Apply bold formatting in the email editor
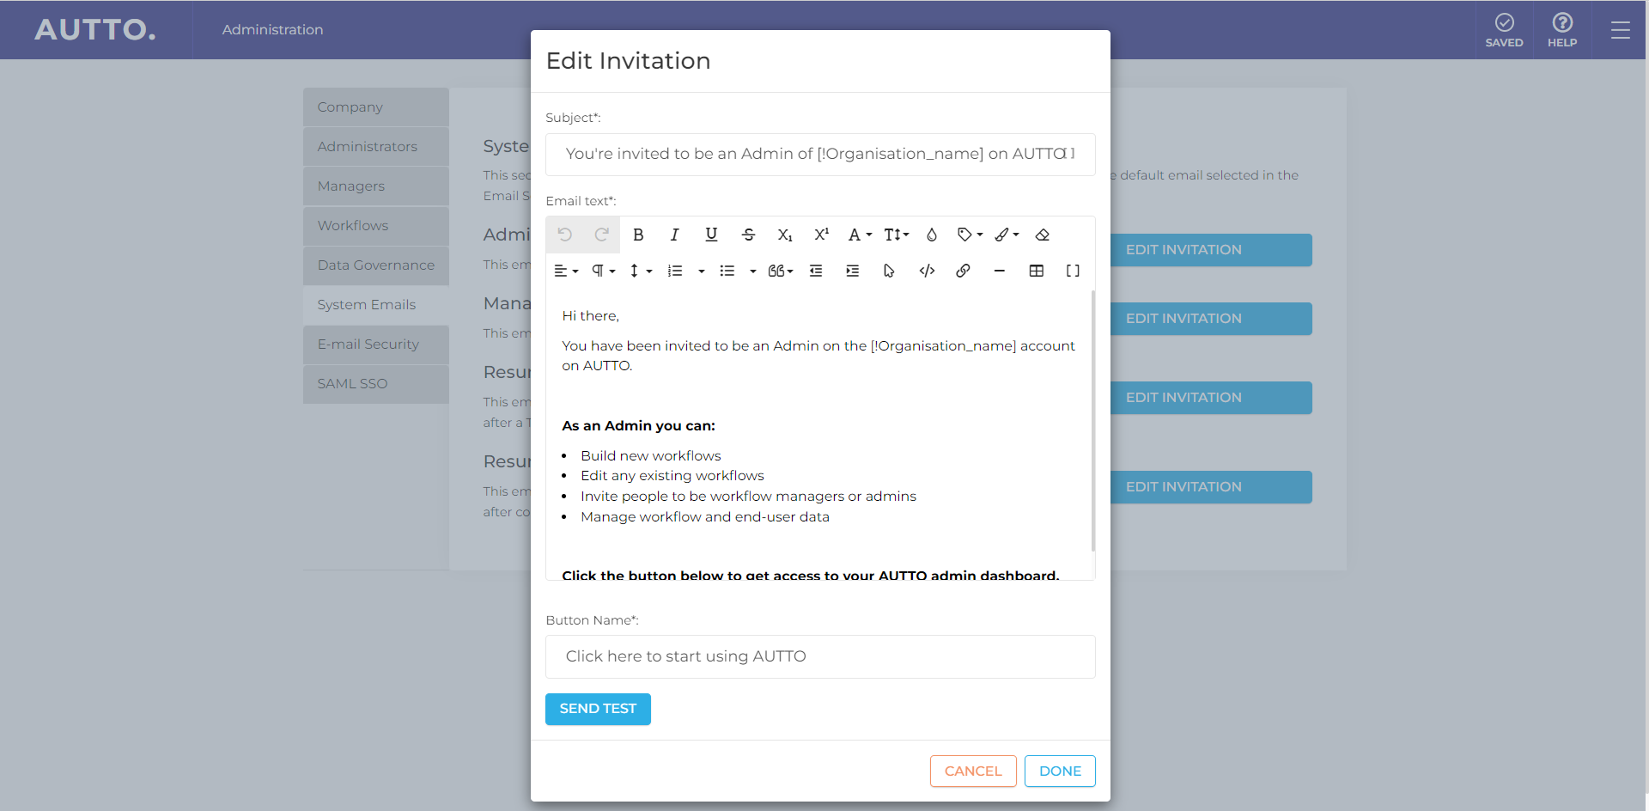The width and height of the screenshot is (1649, 811). click(639, 234)
